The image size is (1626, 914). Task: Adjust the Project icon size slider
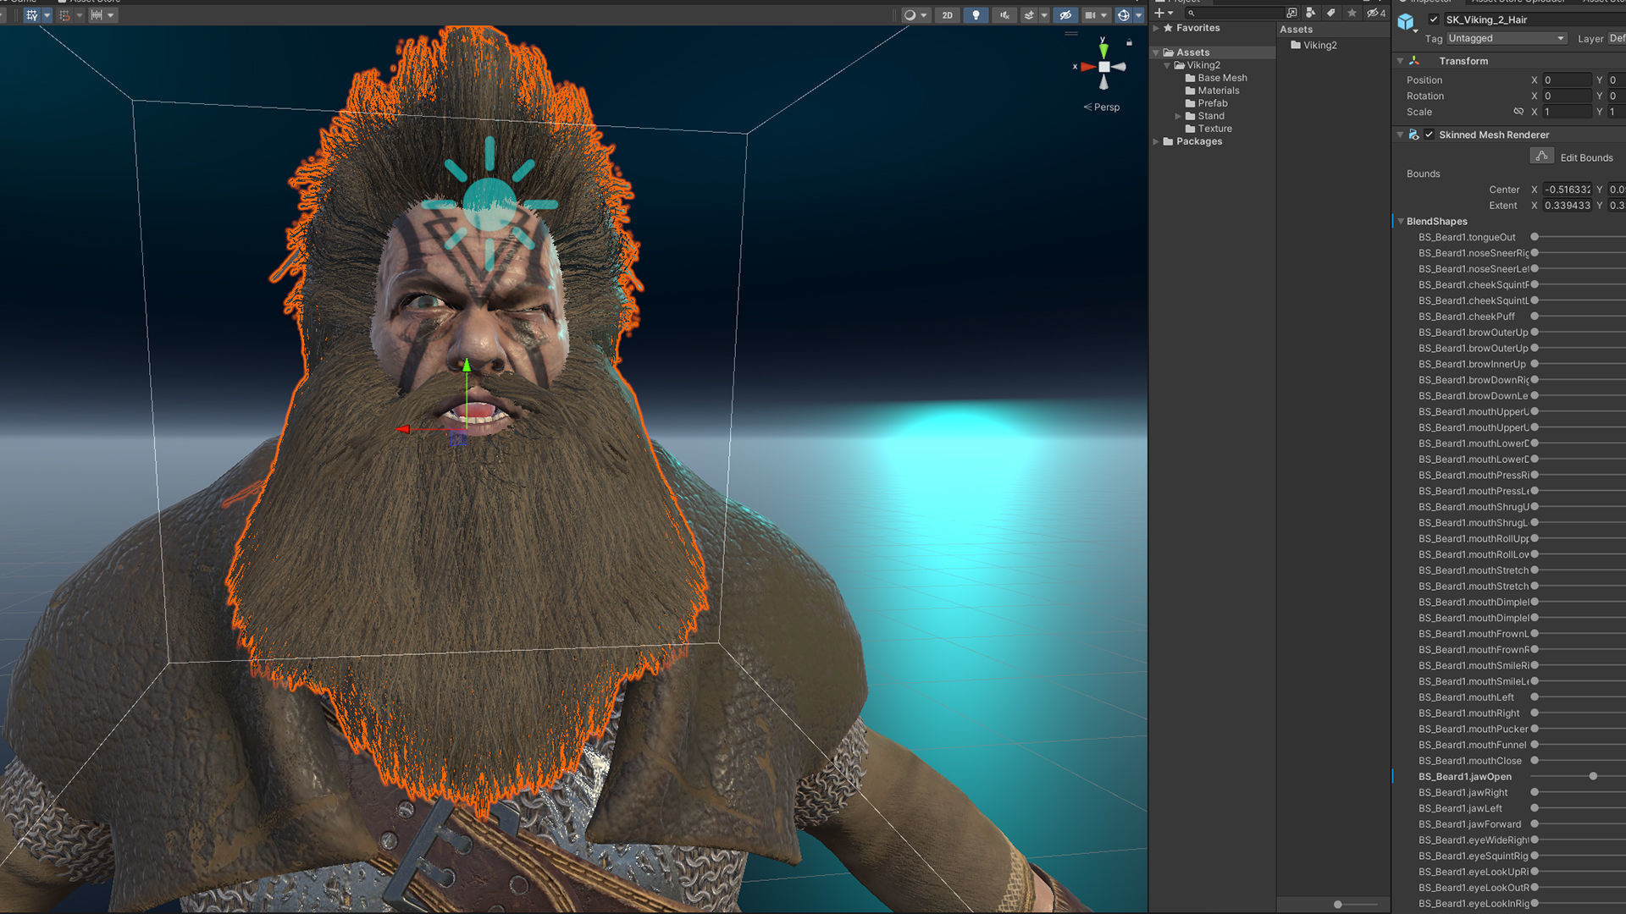[x=1338, y=904]
